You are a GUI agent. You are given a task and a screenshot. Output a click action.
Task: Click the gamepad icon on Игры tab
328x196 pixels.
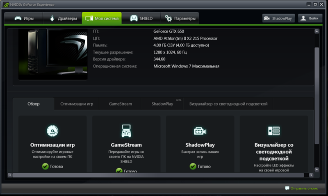pyautogui.click(x=18, y=18)
